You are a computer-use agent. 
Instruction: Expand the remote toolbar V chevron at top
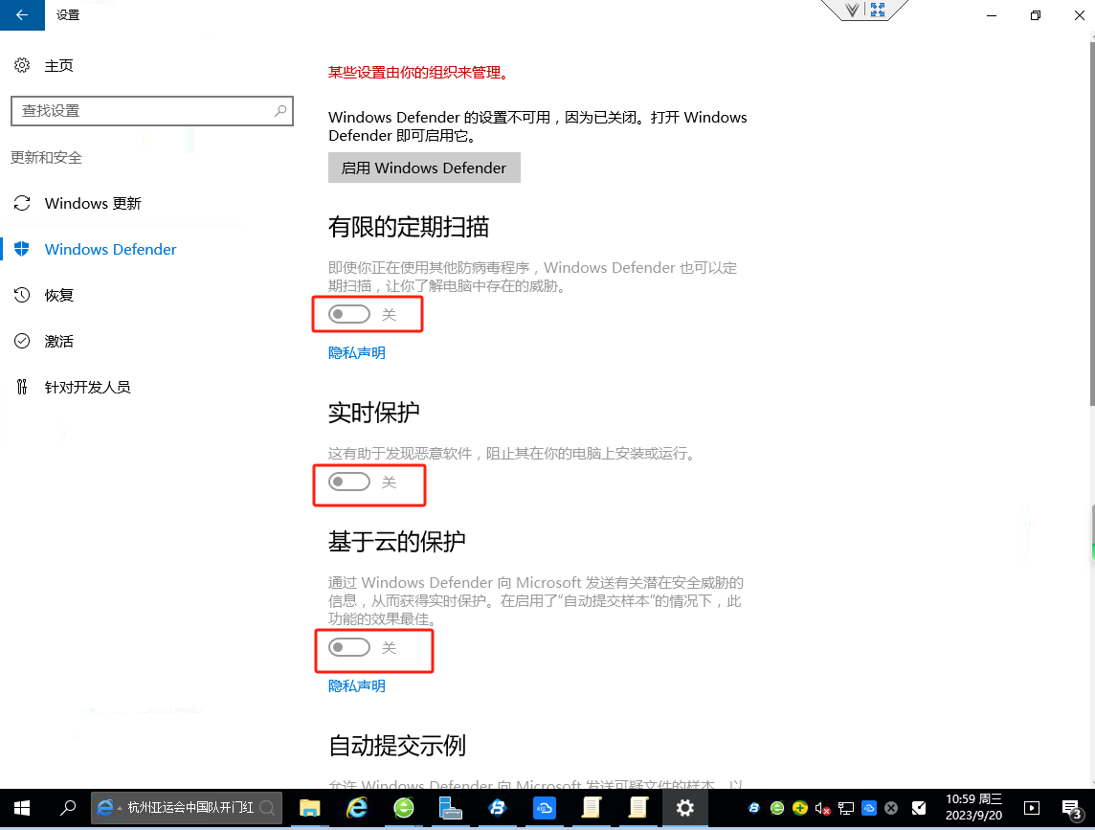[x=852, y=10]
